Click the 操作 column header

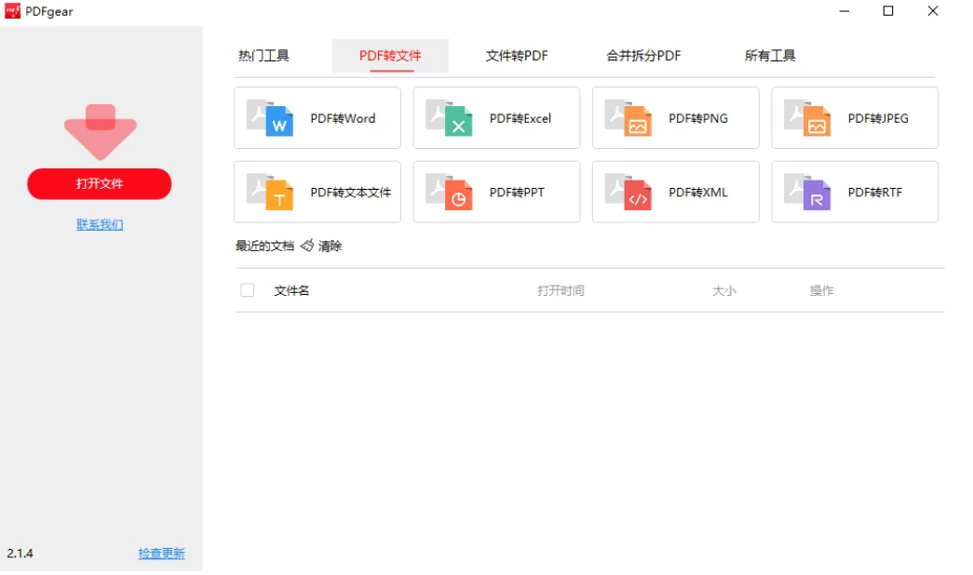point(821,290)
